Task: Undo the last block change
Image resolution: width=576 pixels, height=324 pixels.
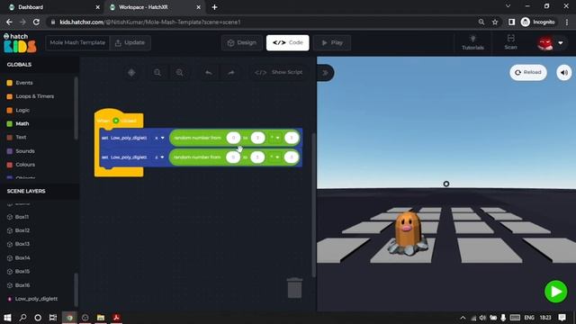Action: 208,73
